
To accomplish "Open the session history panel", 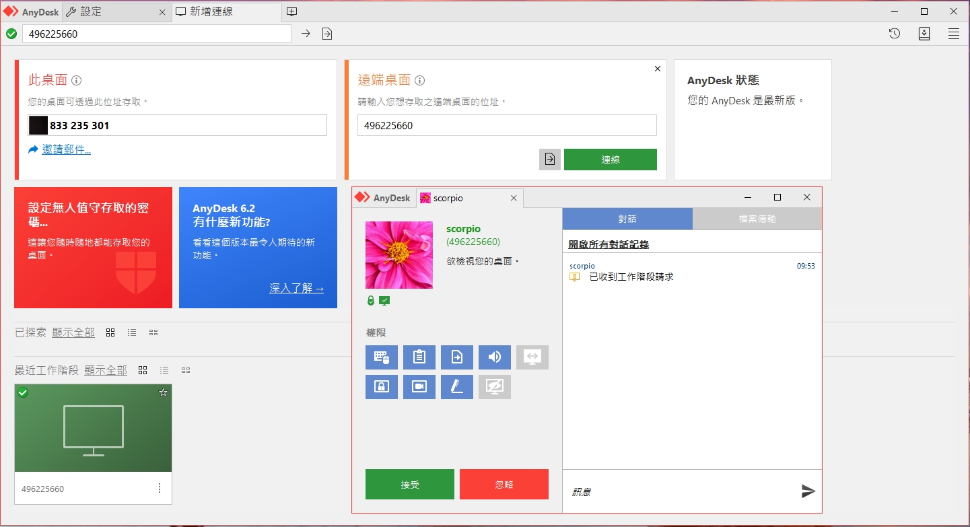I will [x=894, y=33].
